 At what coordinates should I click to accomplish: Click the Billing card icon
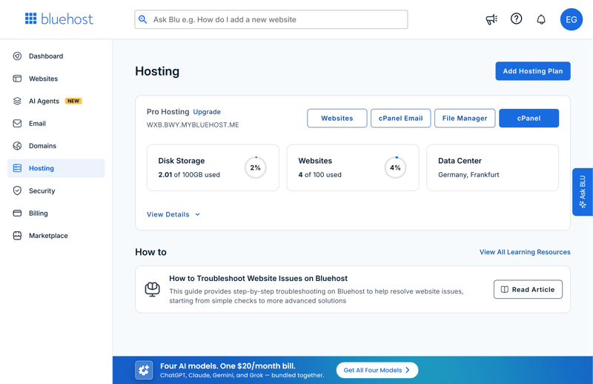coord(17,213)
